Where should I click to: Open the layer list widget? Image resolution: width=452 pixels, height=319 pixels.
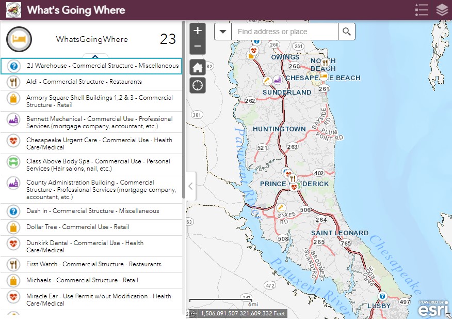pyautogui.click(x=442, y=10)
